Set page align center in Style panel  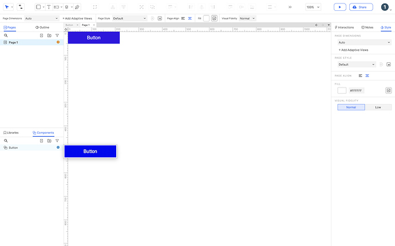(x=368, y=76)
